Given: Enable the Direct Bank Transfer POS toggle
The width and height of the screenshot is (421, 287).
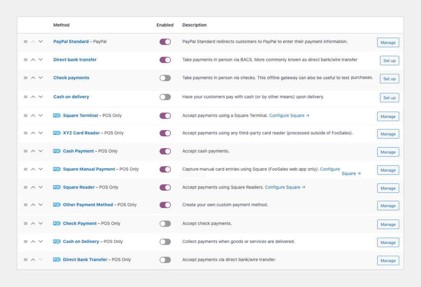Looking at the screenshot, I should click(165, 260).
